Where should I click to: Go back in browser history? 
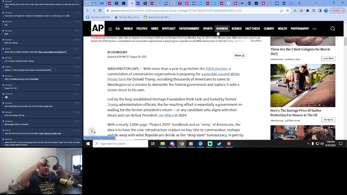(x=88, y=11)
